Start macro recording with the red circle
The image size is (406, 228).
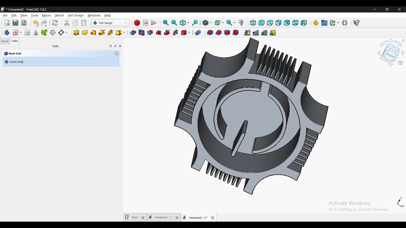137,23
